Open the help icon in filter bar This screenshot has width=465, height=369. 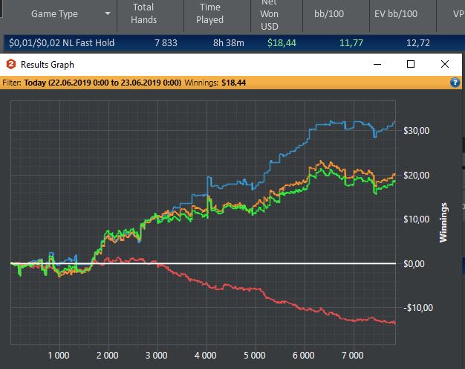[x=455, y=83]
